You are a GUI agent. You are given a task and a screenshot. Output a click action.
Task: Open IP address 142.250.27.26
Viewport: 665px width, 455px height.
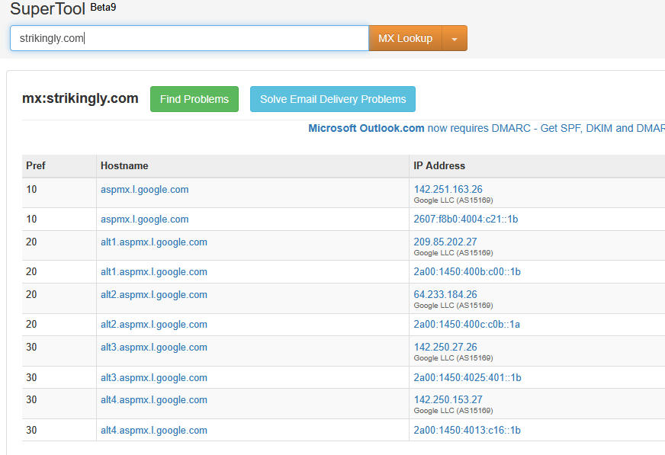tap(445, 347)
